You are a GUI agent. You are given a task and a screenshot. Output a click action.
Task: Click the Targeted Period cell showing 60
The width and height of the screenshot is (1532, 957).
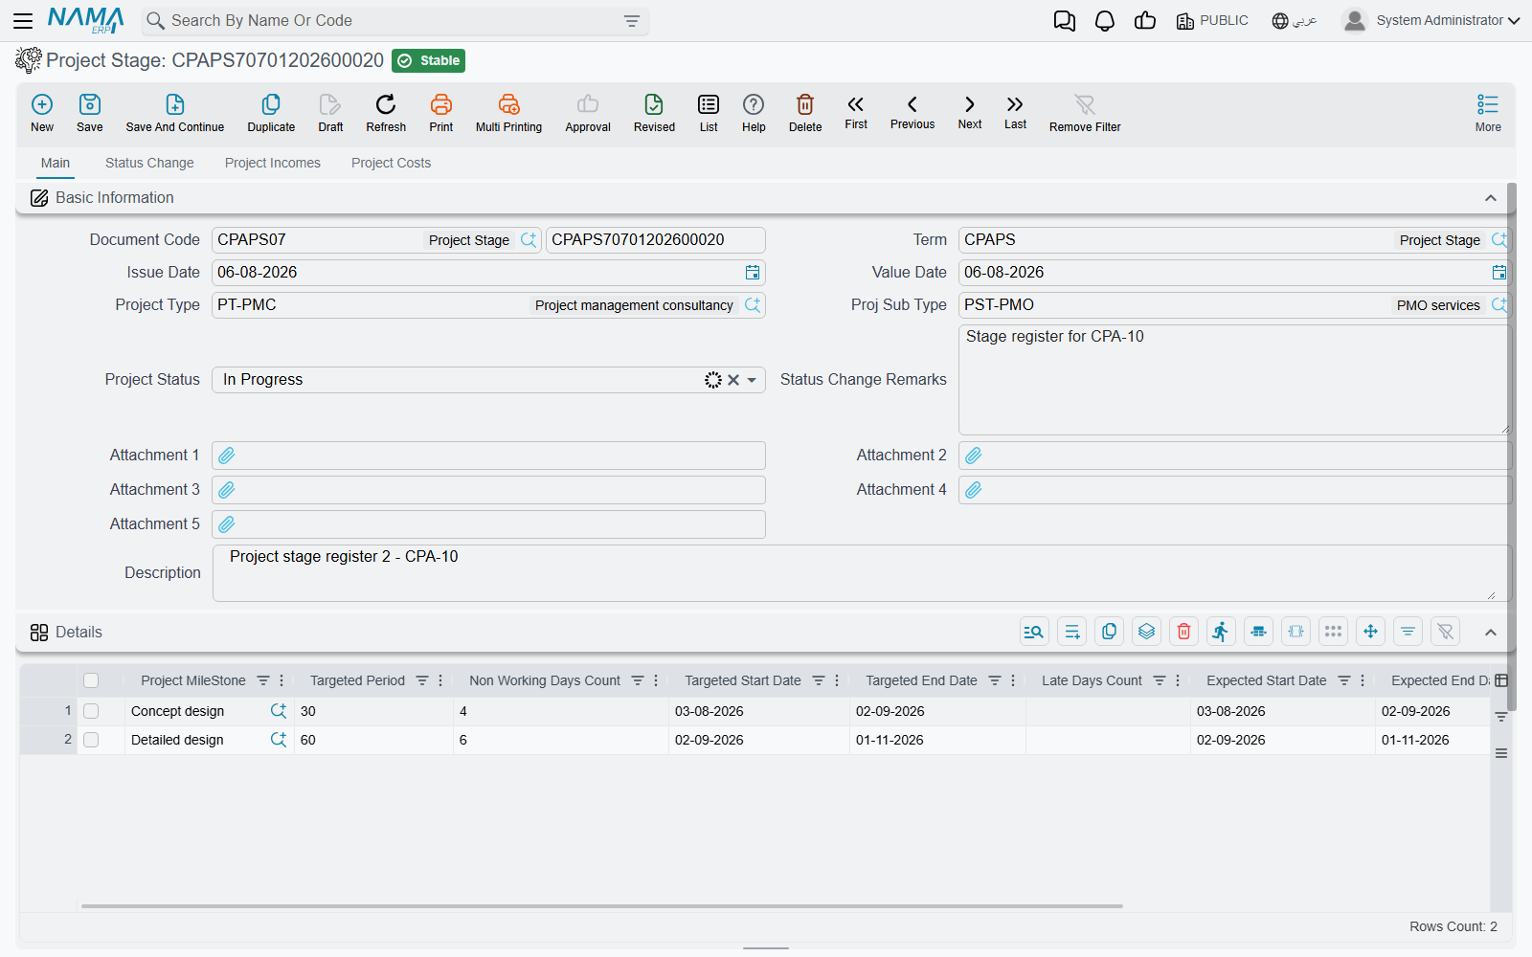point(373,740)
